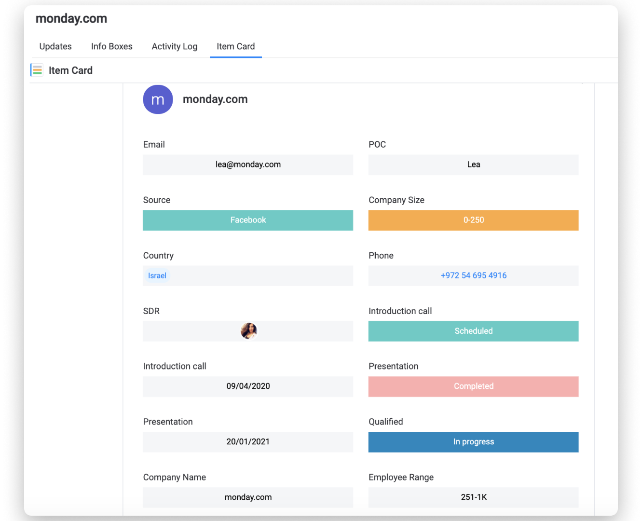642x521 pixels.
Task: Open the SDR person avatar
Action: point(249,331)
